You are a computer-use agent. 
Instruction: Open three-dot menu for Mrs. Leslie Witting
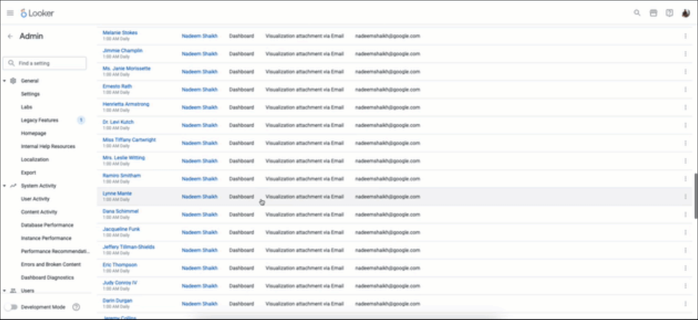(685, 161)
